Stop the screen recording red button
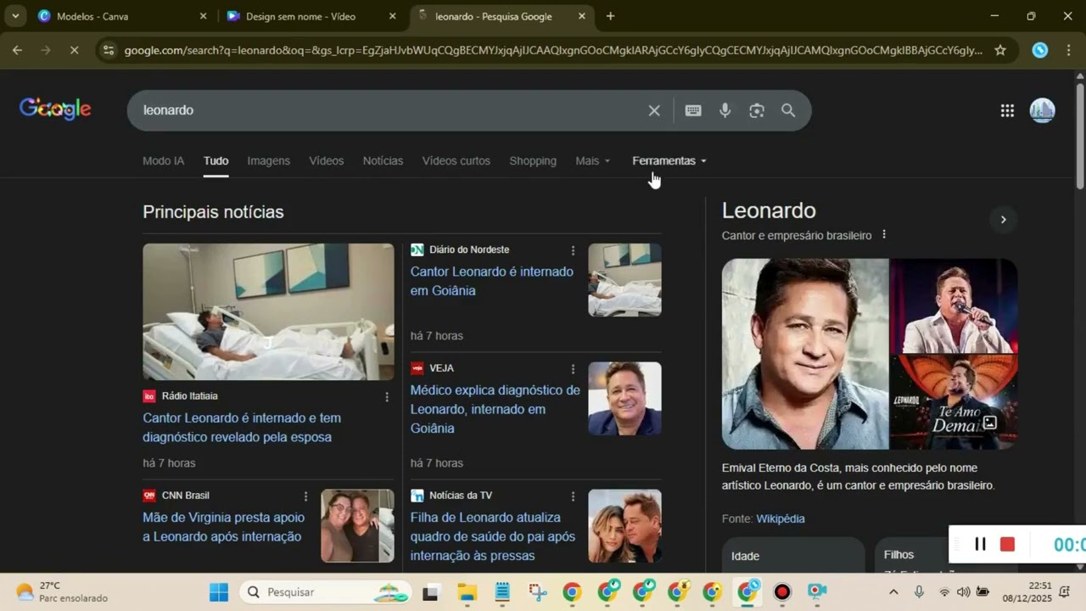The width and height of the screenshot is (1086, 611). pos(1007,544)
